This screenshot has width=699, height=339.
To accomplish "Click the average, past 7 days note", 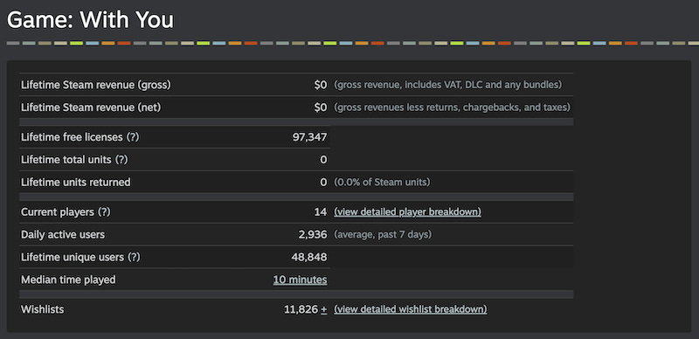I will pos(383,235).
